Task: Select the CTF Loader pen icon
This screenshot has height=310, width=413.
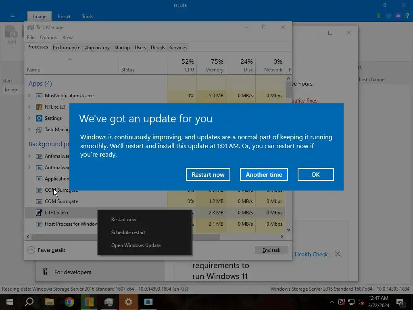Action: point(39,212)
